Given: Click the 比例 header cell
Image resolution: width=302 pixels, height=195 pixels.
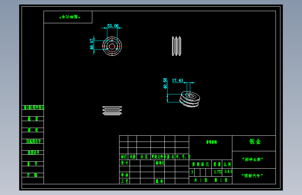Looking at the screenshot, I should [x=227, y=164].
